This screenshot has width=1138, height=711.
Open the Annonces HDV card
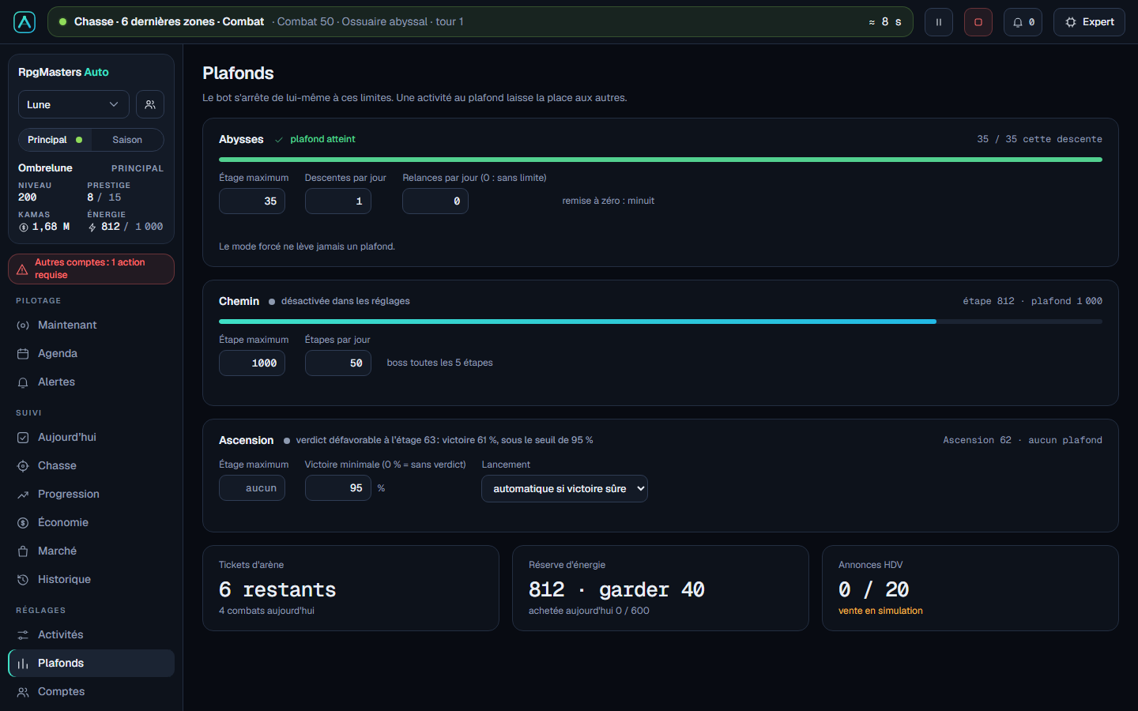click(x=970, y=588)
